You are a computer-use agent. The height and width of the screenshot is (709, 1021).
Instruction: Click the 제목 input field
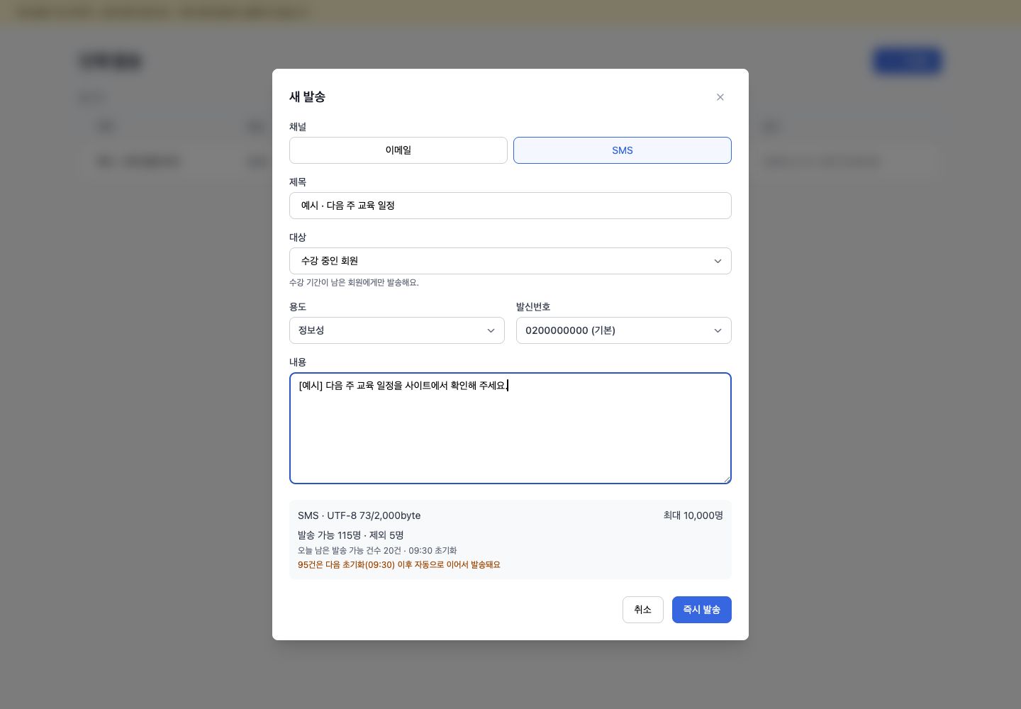pyautogui.click(x=510, y=206)
